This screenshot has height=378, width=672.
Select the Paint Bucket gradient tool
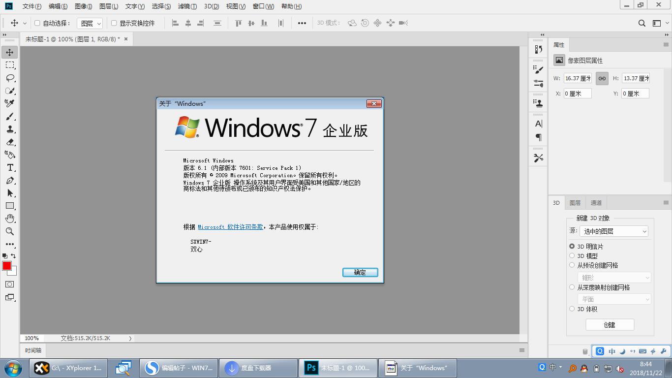click(10, 155)
